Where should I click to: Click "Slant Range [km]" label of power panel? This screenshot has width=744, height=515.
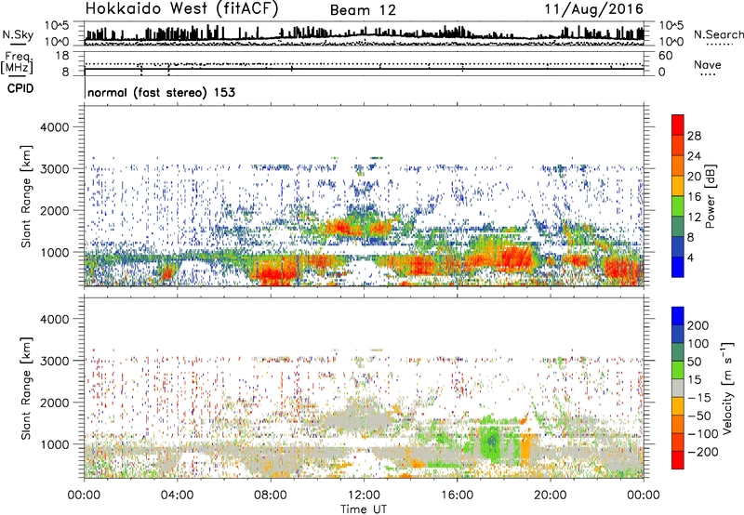tap(26, 196)
